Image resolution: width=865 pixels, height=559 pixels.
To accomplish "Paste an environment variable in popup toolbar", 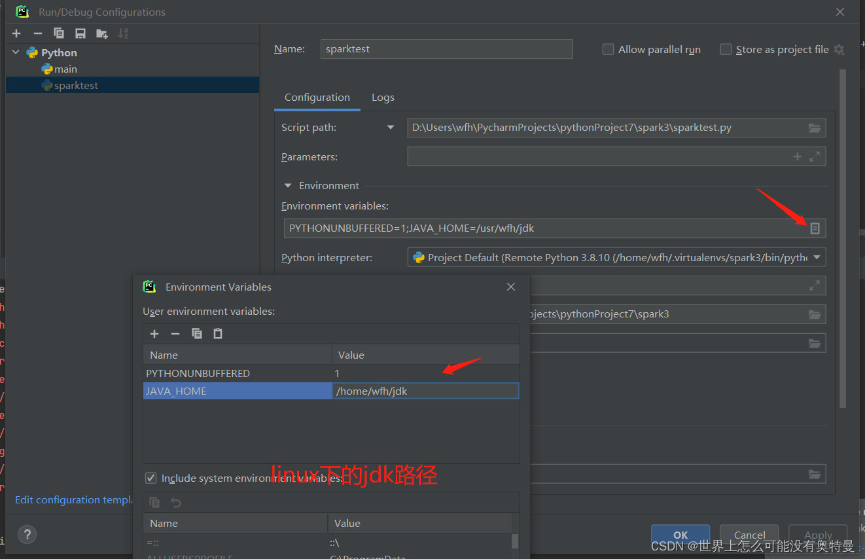I will click(218, 334).
